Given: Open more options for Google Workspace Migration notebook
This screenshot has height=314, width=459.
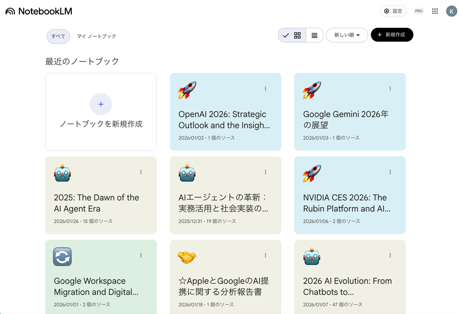Looking at the screenshot, I should click(x=141, y=255).
